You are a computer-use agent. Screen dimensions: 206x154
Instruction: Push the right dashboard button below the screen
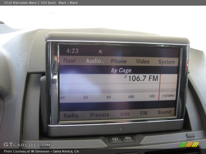[x=128, y=139]
